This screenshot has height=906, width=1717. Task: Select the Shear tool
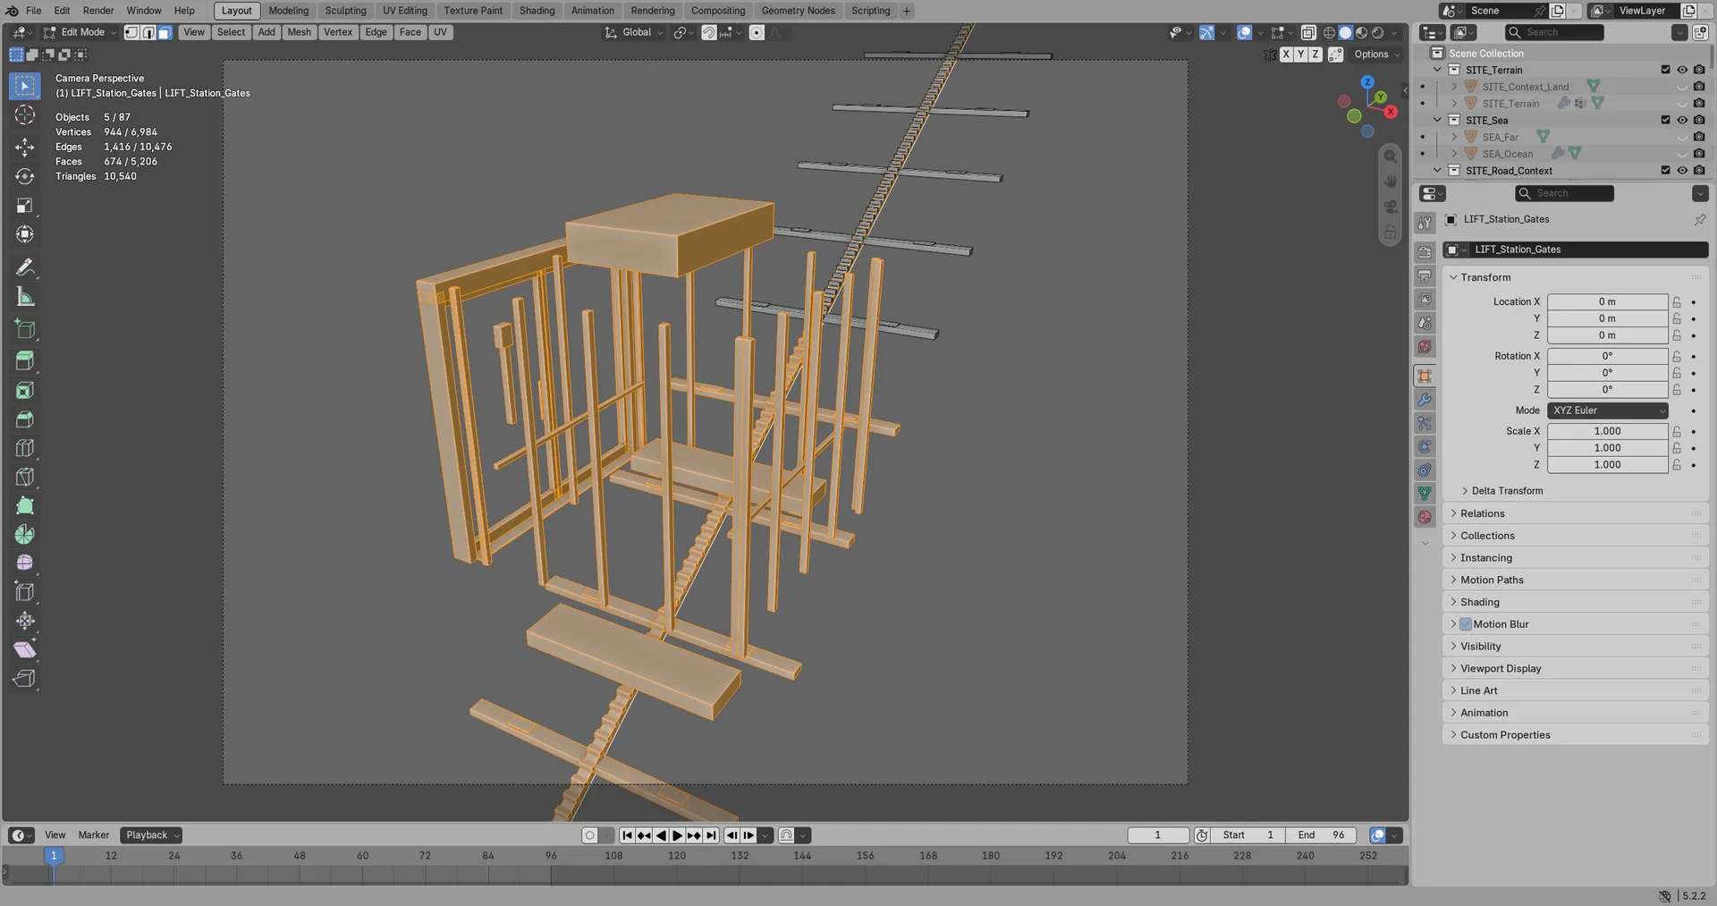[x=25, y=649]
